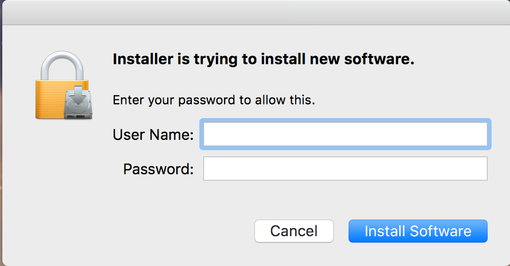Place the cursor in the highlighted User Name box
This screenshot has width=510, height=266.
click(x=345, y=134)
